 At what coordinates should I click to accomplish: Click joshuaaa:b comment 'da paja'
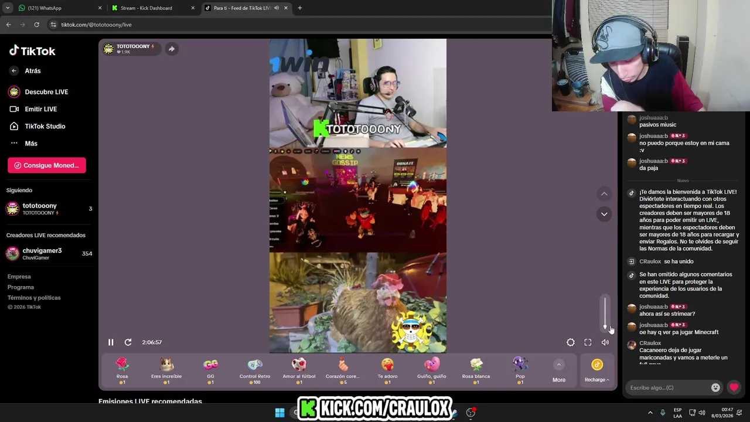click(649, 168)
